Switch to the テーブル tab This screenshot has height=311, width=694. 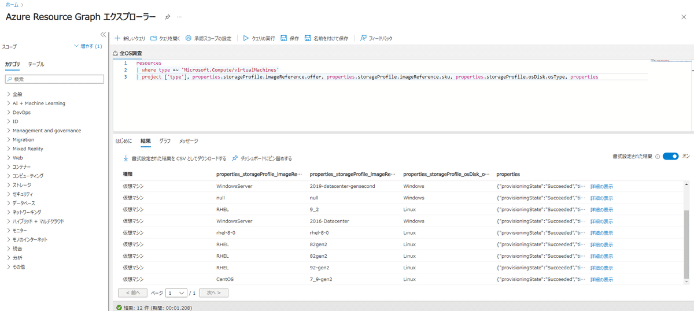click(x=36, y=64)
